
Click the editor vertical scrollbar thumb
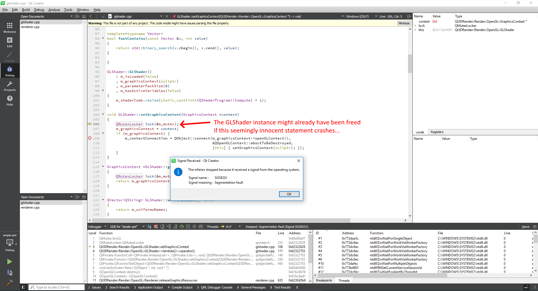(410, 63)
